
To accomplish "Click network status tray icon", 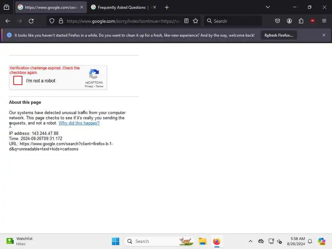I will (x=271, y=241).
